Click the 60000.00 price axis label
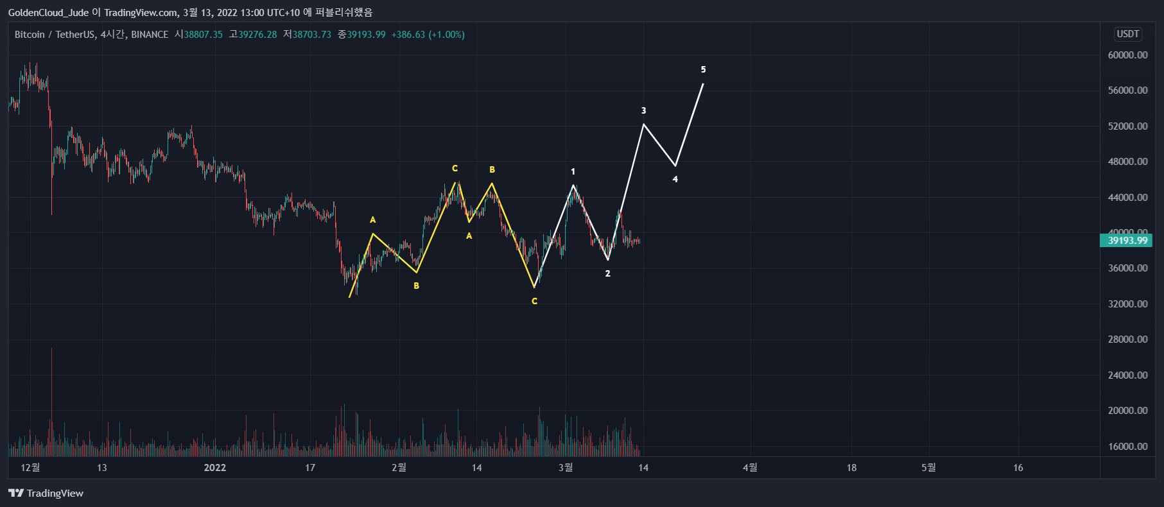The image size is (1164, 507). (x=1127, y=55)
